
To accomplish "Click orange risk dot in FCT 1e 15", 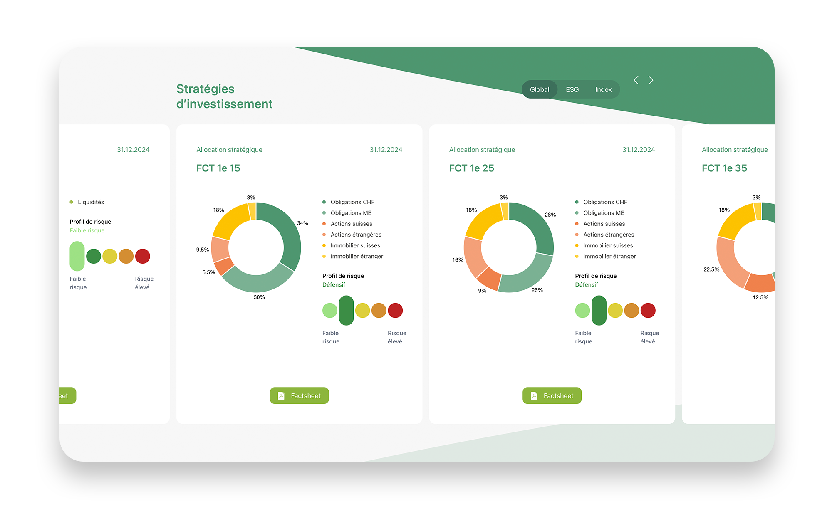I will (x=379, y=311).
